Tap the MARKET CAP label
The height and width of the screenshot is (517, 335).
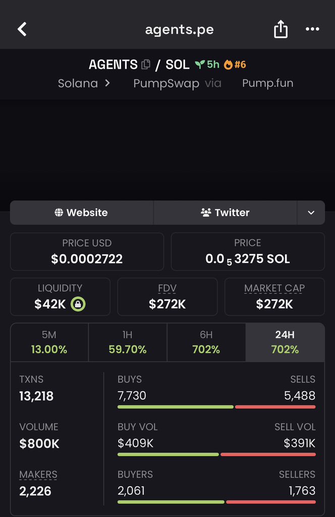pyautogui.click(x=274, y=288)
